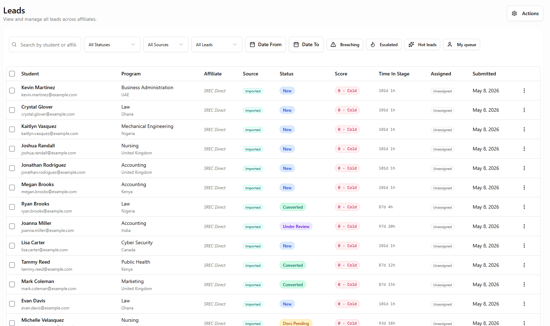This screenshot has height=326, width=550.
Task: Click the search magnifier icon
Action: coord(14,45)
